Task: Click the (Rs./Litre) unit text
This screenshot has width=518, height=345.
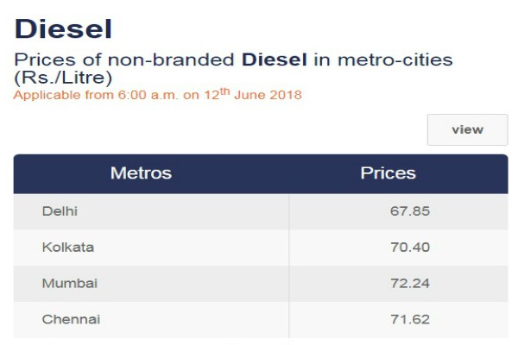Action: coord(63,78)
